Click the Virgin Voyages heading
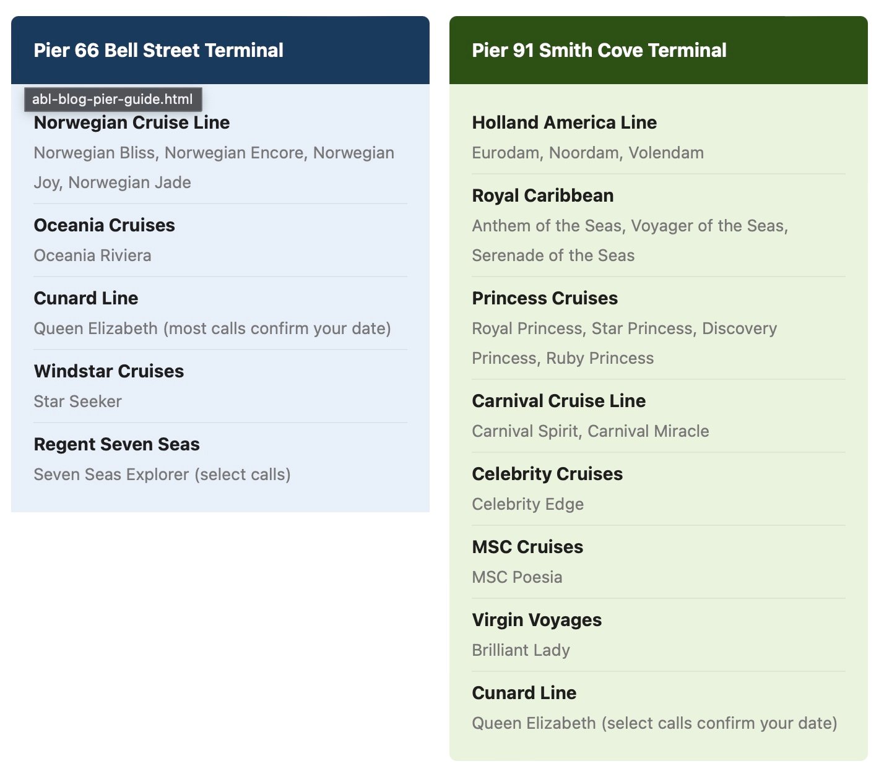Viewport: 884px width, 782px height. pos(537,620)
